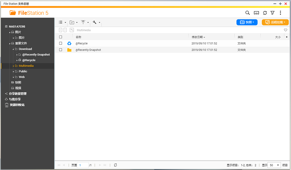Check the @Recycle row checkbox
The width and height of the screenshot is (291, 170).
coord(60,43)
